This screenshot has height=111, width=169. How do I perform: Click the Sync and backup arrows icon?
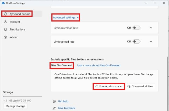point(5,14)
